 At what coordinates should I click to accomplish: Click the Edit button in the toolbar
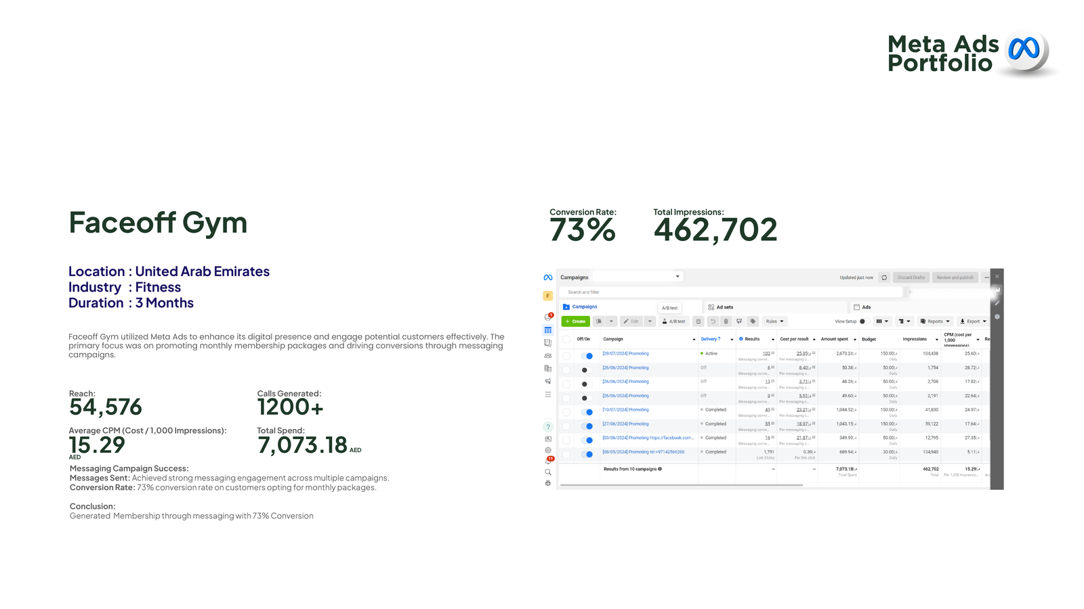tap(631, 321)
